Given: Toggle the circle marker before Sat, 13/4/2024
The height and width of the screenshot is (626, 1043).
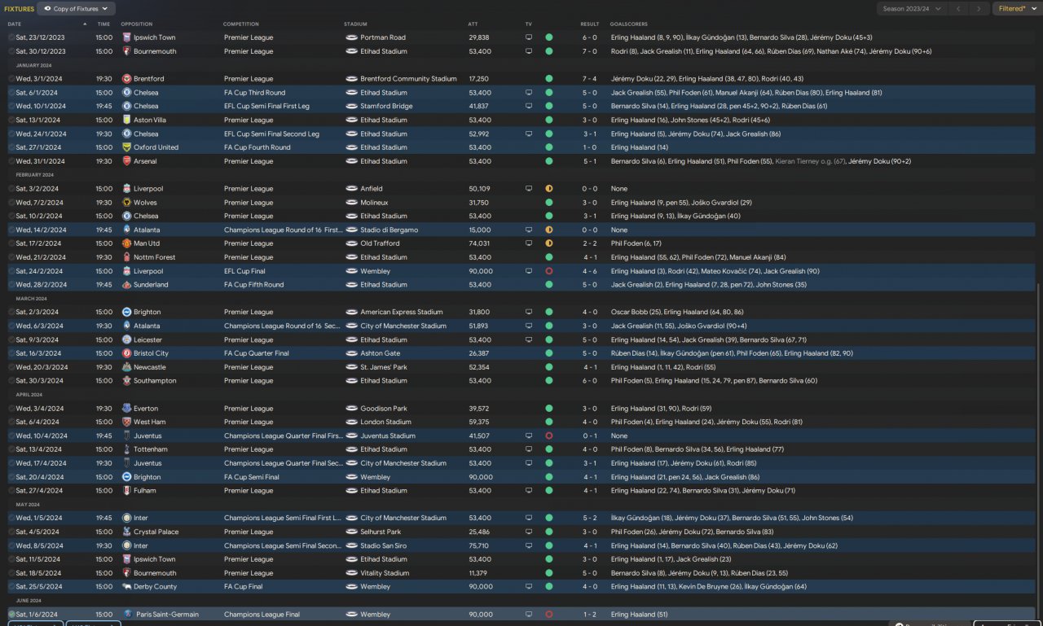Looking at the screenshot, I should pos(11,449).
